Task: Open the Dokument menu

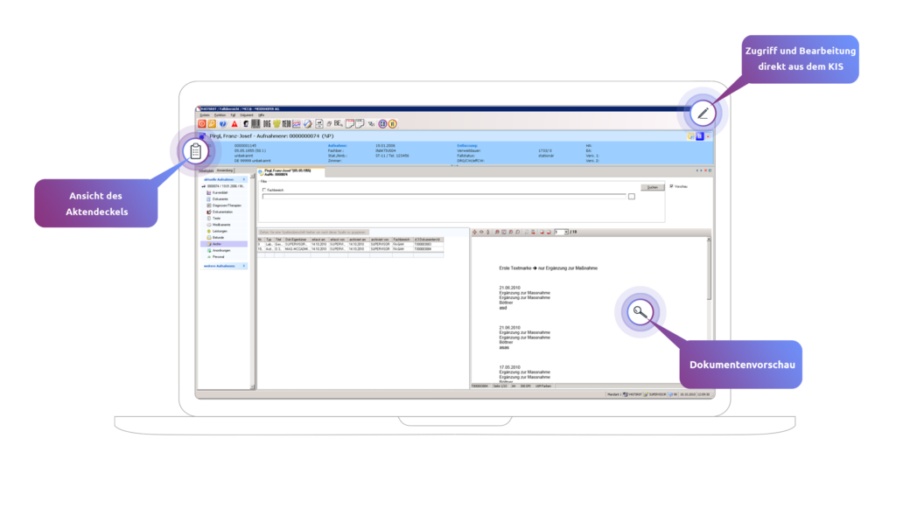Action: click(247, 115)
